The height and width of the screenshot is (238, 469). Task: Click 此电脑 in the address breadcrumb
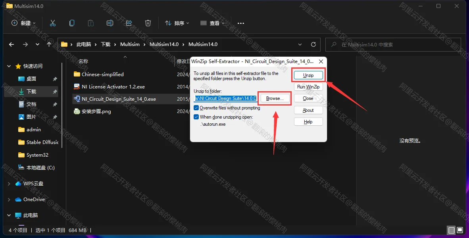click(84, 44)
